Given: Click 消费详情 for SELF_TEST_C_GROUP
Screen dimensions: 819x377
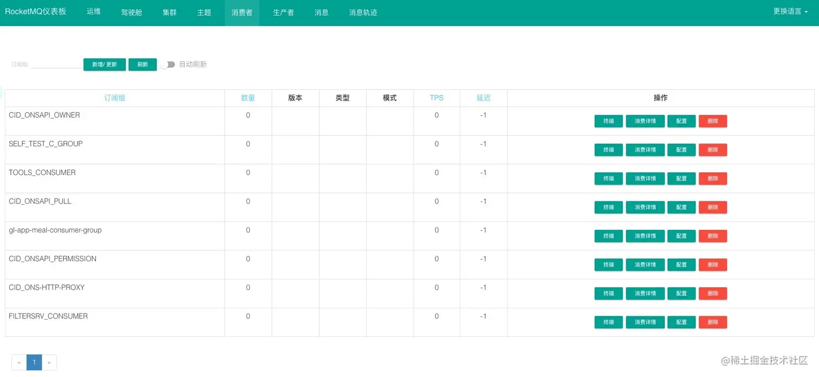Looking at the screenshot, I should [x=645, y=150].
